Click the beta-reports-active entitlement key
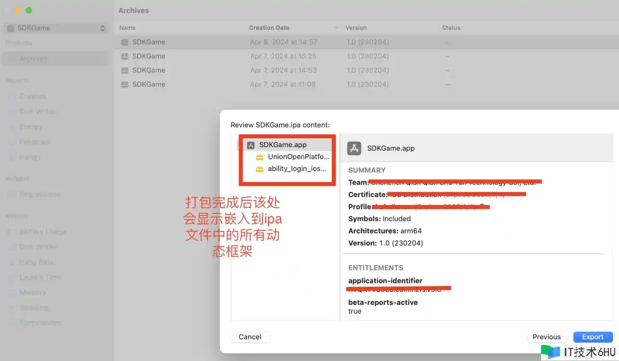Screen dimensions: 619x361 point(383,303)
